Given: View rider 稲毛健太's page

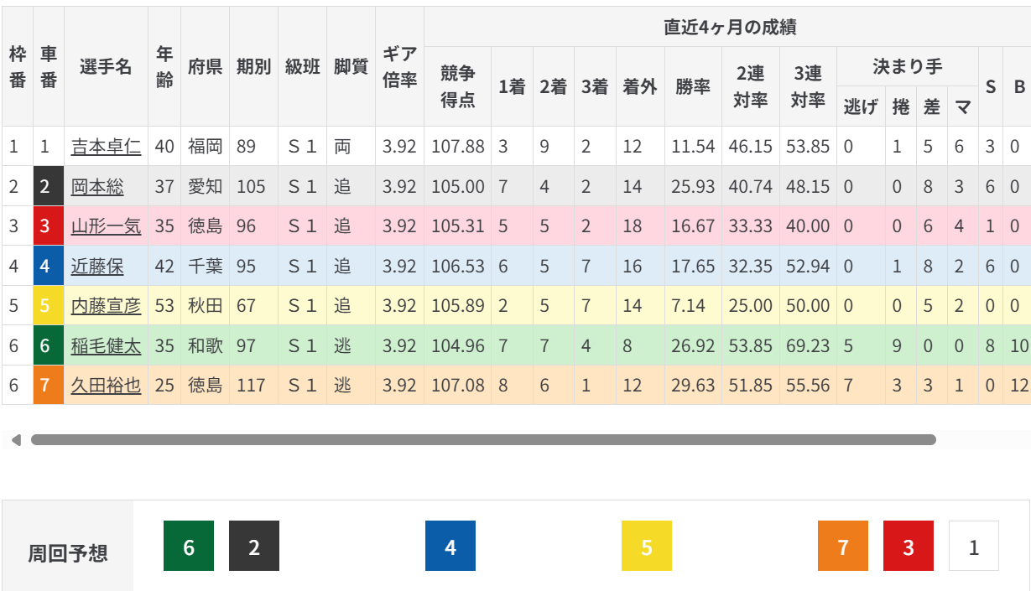Looking at the screenshot, I should pos(106,345).
